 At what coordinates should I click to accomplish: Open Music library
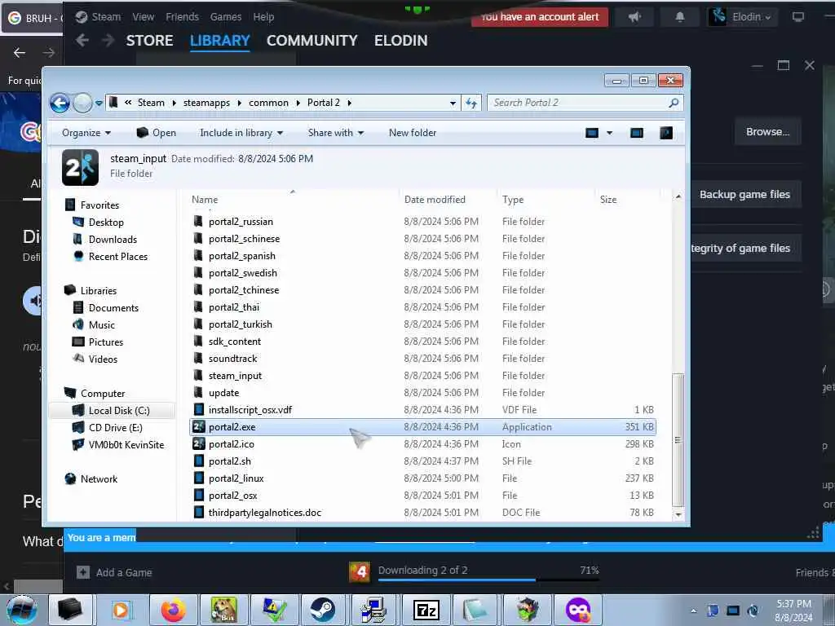[101, 324]
